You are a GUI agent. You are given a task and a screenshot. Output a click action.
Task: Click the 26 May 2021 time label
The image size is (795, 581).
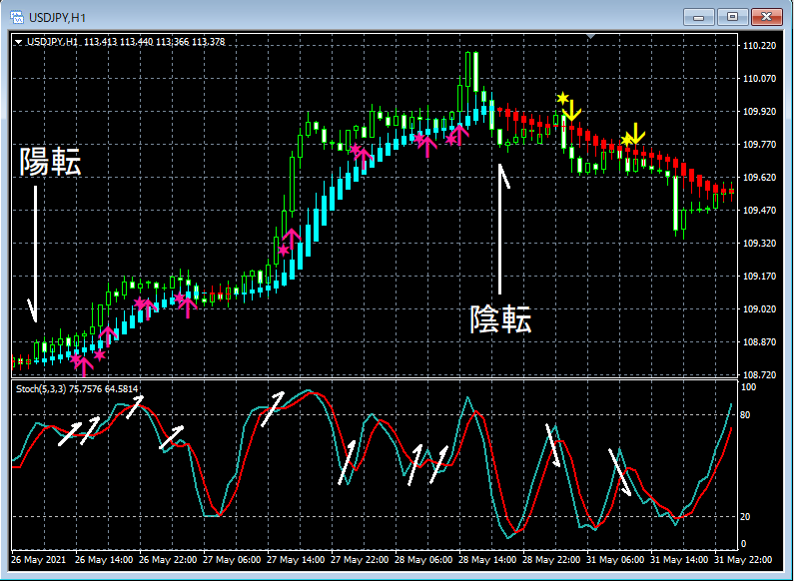39,560
